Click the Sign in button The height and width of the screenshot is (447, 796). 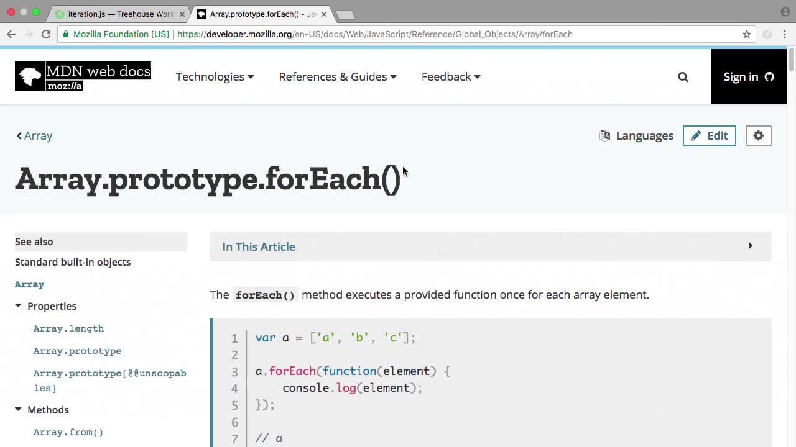pyautogui.click(x=748, y=77)
